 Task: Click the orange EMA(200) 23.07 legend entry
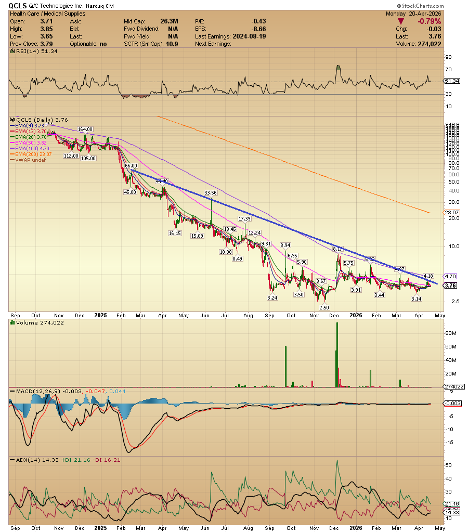[31, 154]
